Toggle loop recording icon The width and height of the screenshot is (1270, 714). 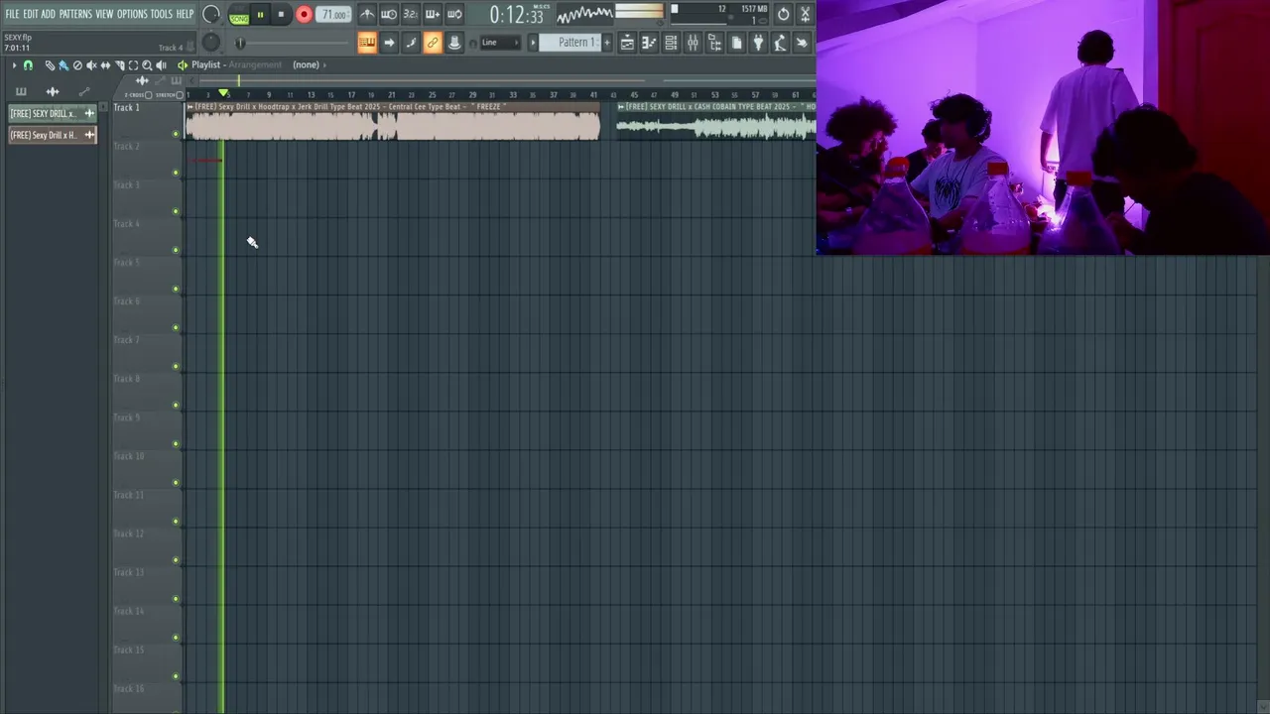pyautogui.click(x=455, y=15)
